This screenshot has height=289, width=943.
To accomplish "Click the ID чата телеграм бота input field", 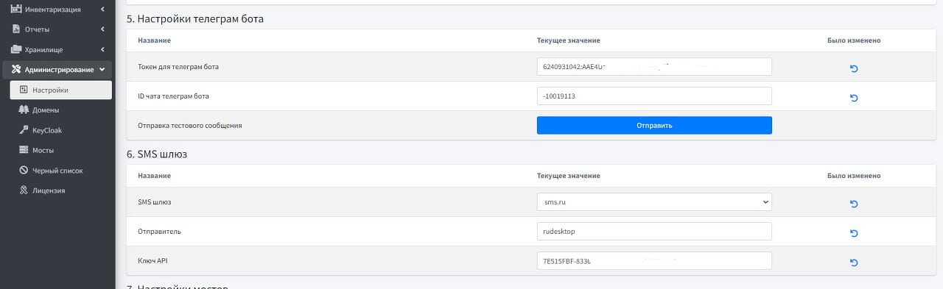I will tap(654, 96).
